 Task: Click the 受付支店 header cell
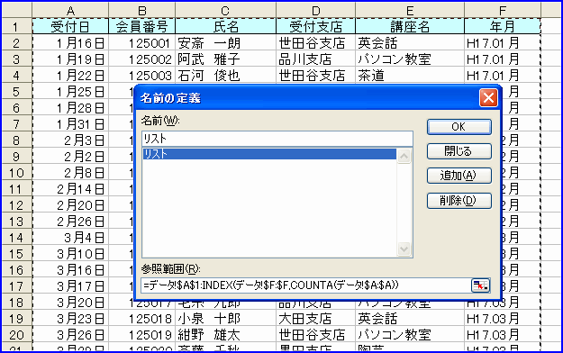[x=315, y=26]
